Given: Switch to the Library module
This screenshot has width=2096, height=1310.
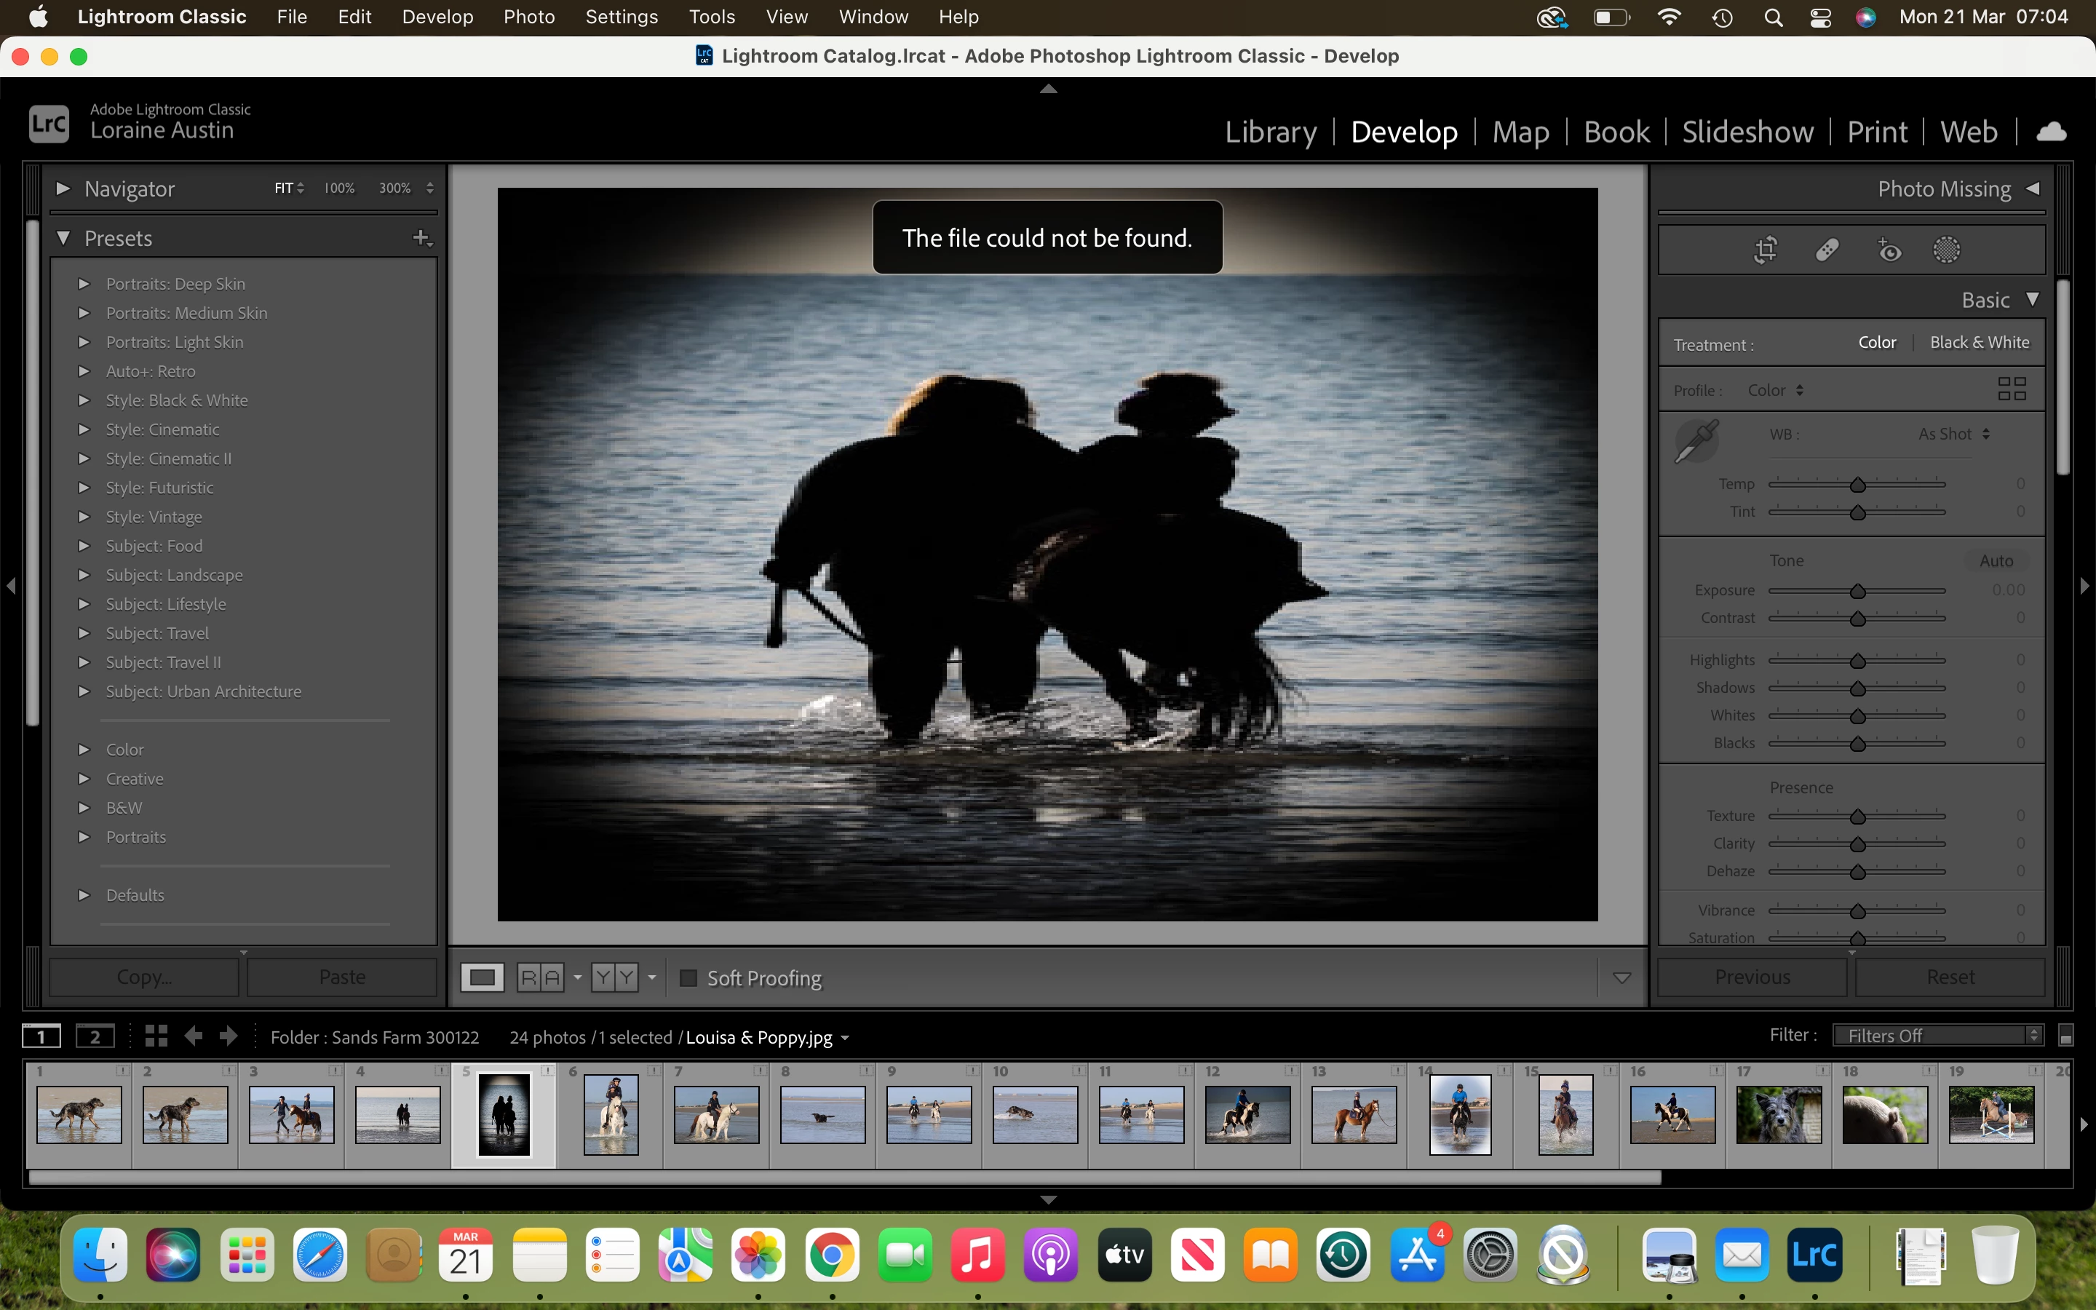Looking at the screenshot, I should [x=1270, y=132].
